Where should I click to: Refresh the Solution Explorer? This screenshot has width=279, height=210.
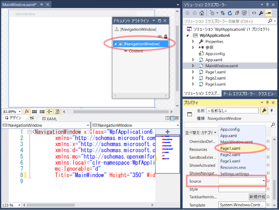(230, 13)
